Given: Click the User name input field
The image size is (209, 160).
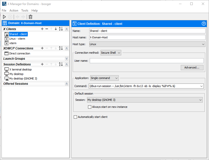Looking at the screenshot, I should [x=146, y=61].
